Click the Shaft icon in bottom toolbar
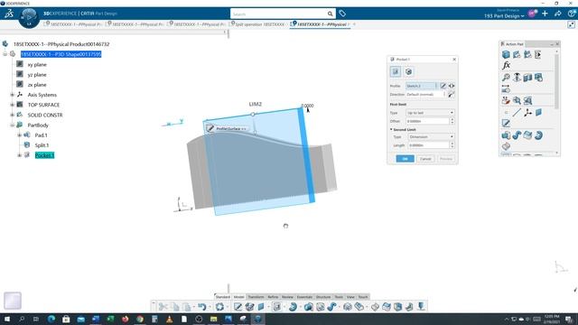This screenshot has height=325, width=578. [x=293, y=307]
